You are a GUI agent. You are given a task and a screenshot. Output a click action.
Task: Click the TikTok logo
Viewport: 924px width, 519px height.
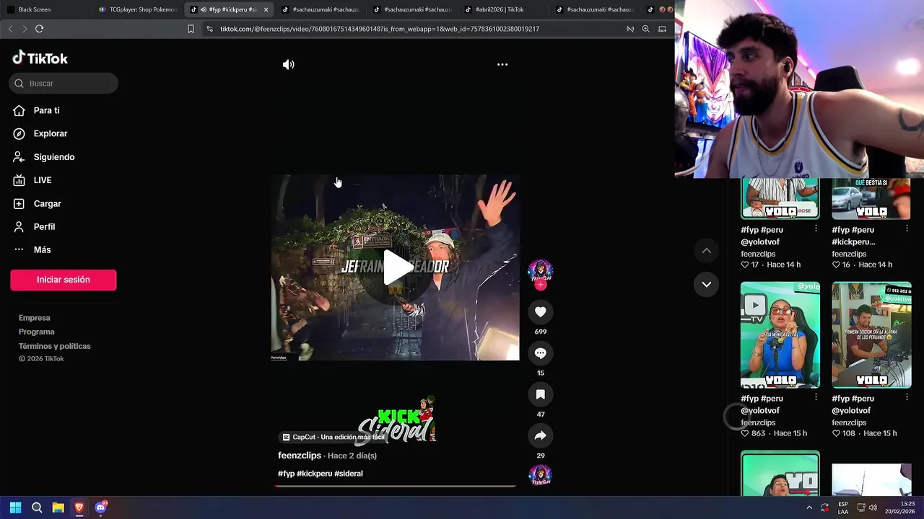[x=40, y=58]
